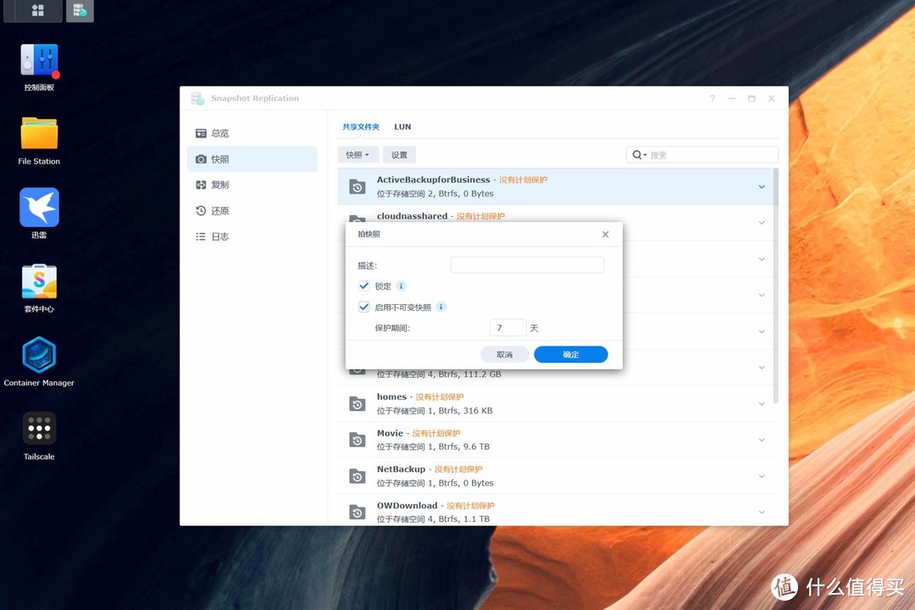Image resolution: width=915 pixels, height=610 pixels.
Task: Click the Snapshot Replication title bar icon
Action: pyautogui.click(x=197, y=98)
